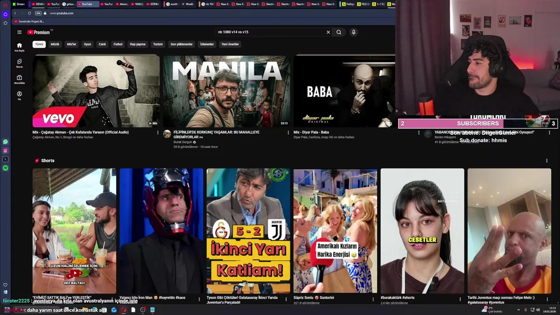Click the Burak Durgun channel name

[183, 142]
